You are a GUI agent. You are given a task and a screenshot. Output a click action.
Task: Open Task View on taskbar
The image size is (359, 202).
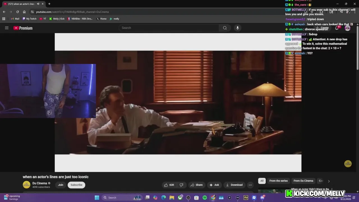click(147, 198)
